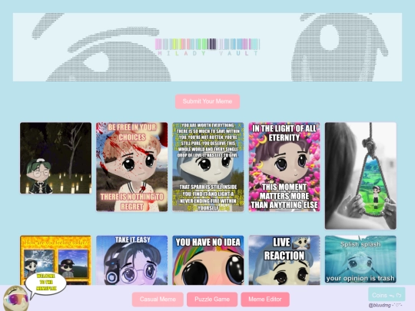Image resolution: width=415 pixels, height=311 pixels.
Task: Open the @bluudmg credit link
Action: pyautogui.click(x=385, y=305)
